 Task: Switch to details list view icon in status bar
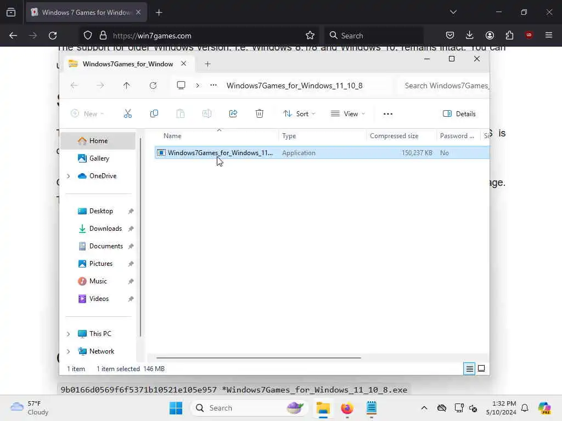pyautogui.click(x=470, y=368)
